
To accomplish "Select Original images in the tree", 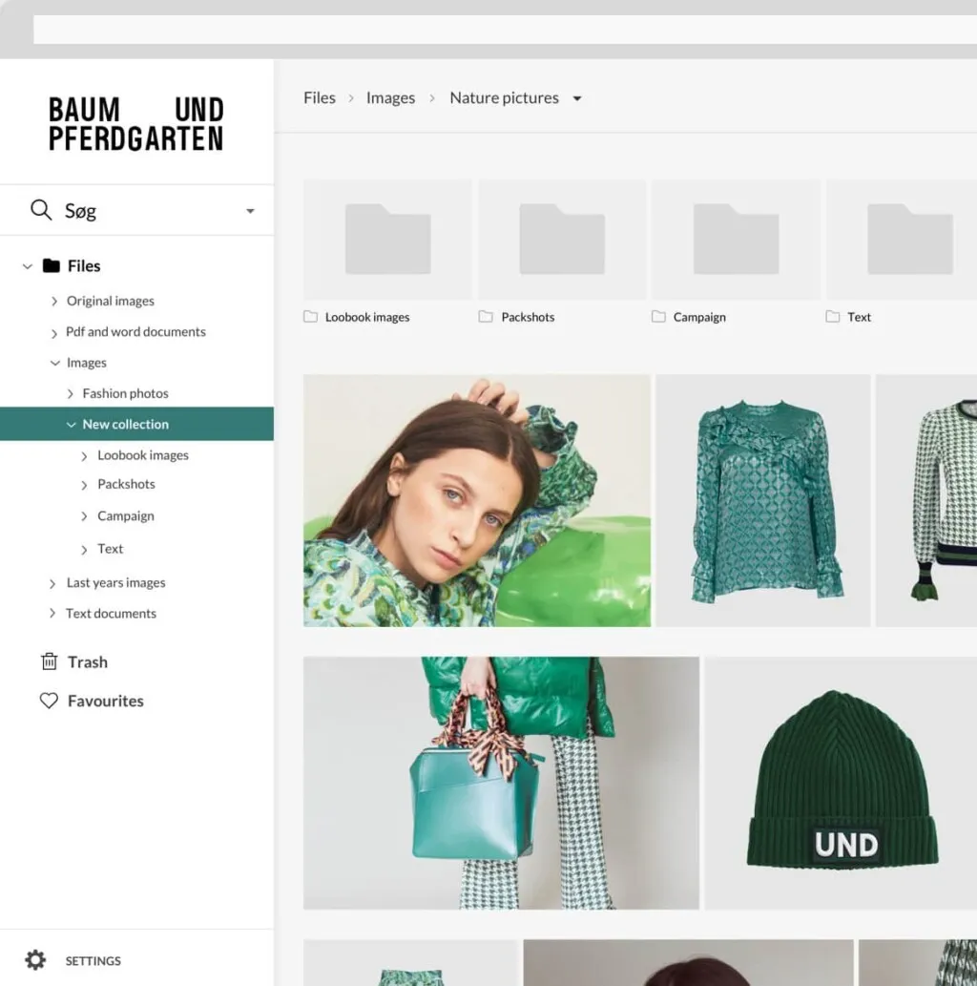I will (111, 301).
